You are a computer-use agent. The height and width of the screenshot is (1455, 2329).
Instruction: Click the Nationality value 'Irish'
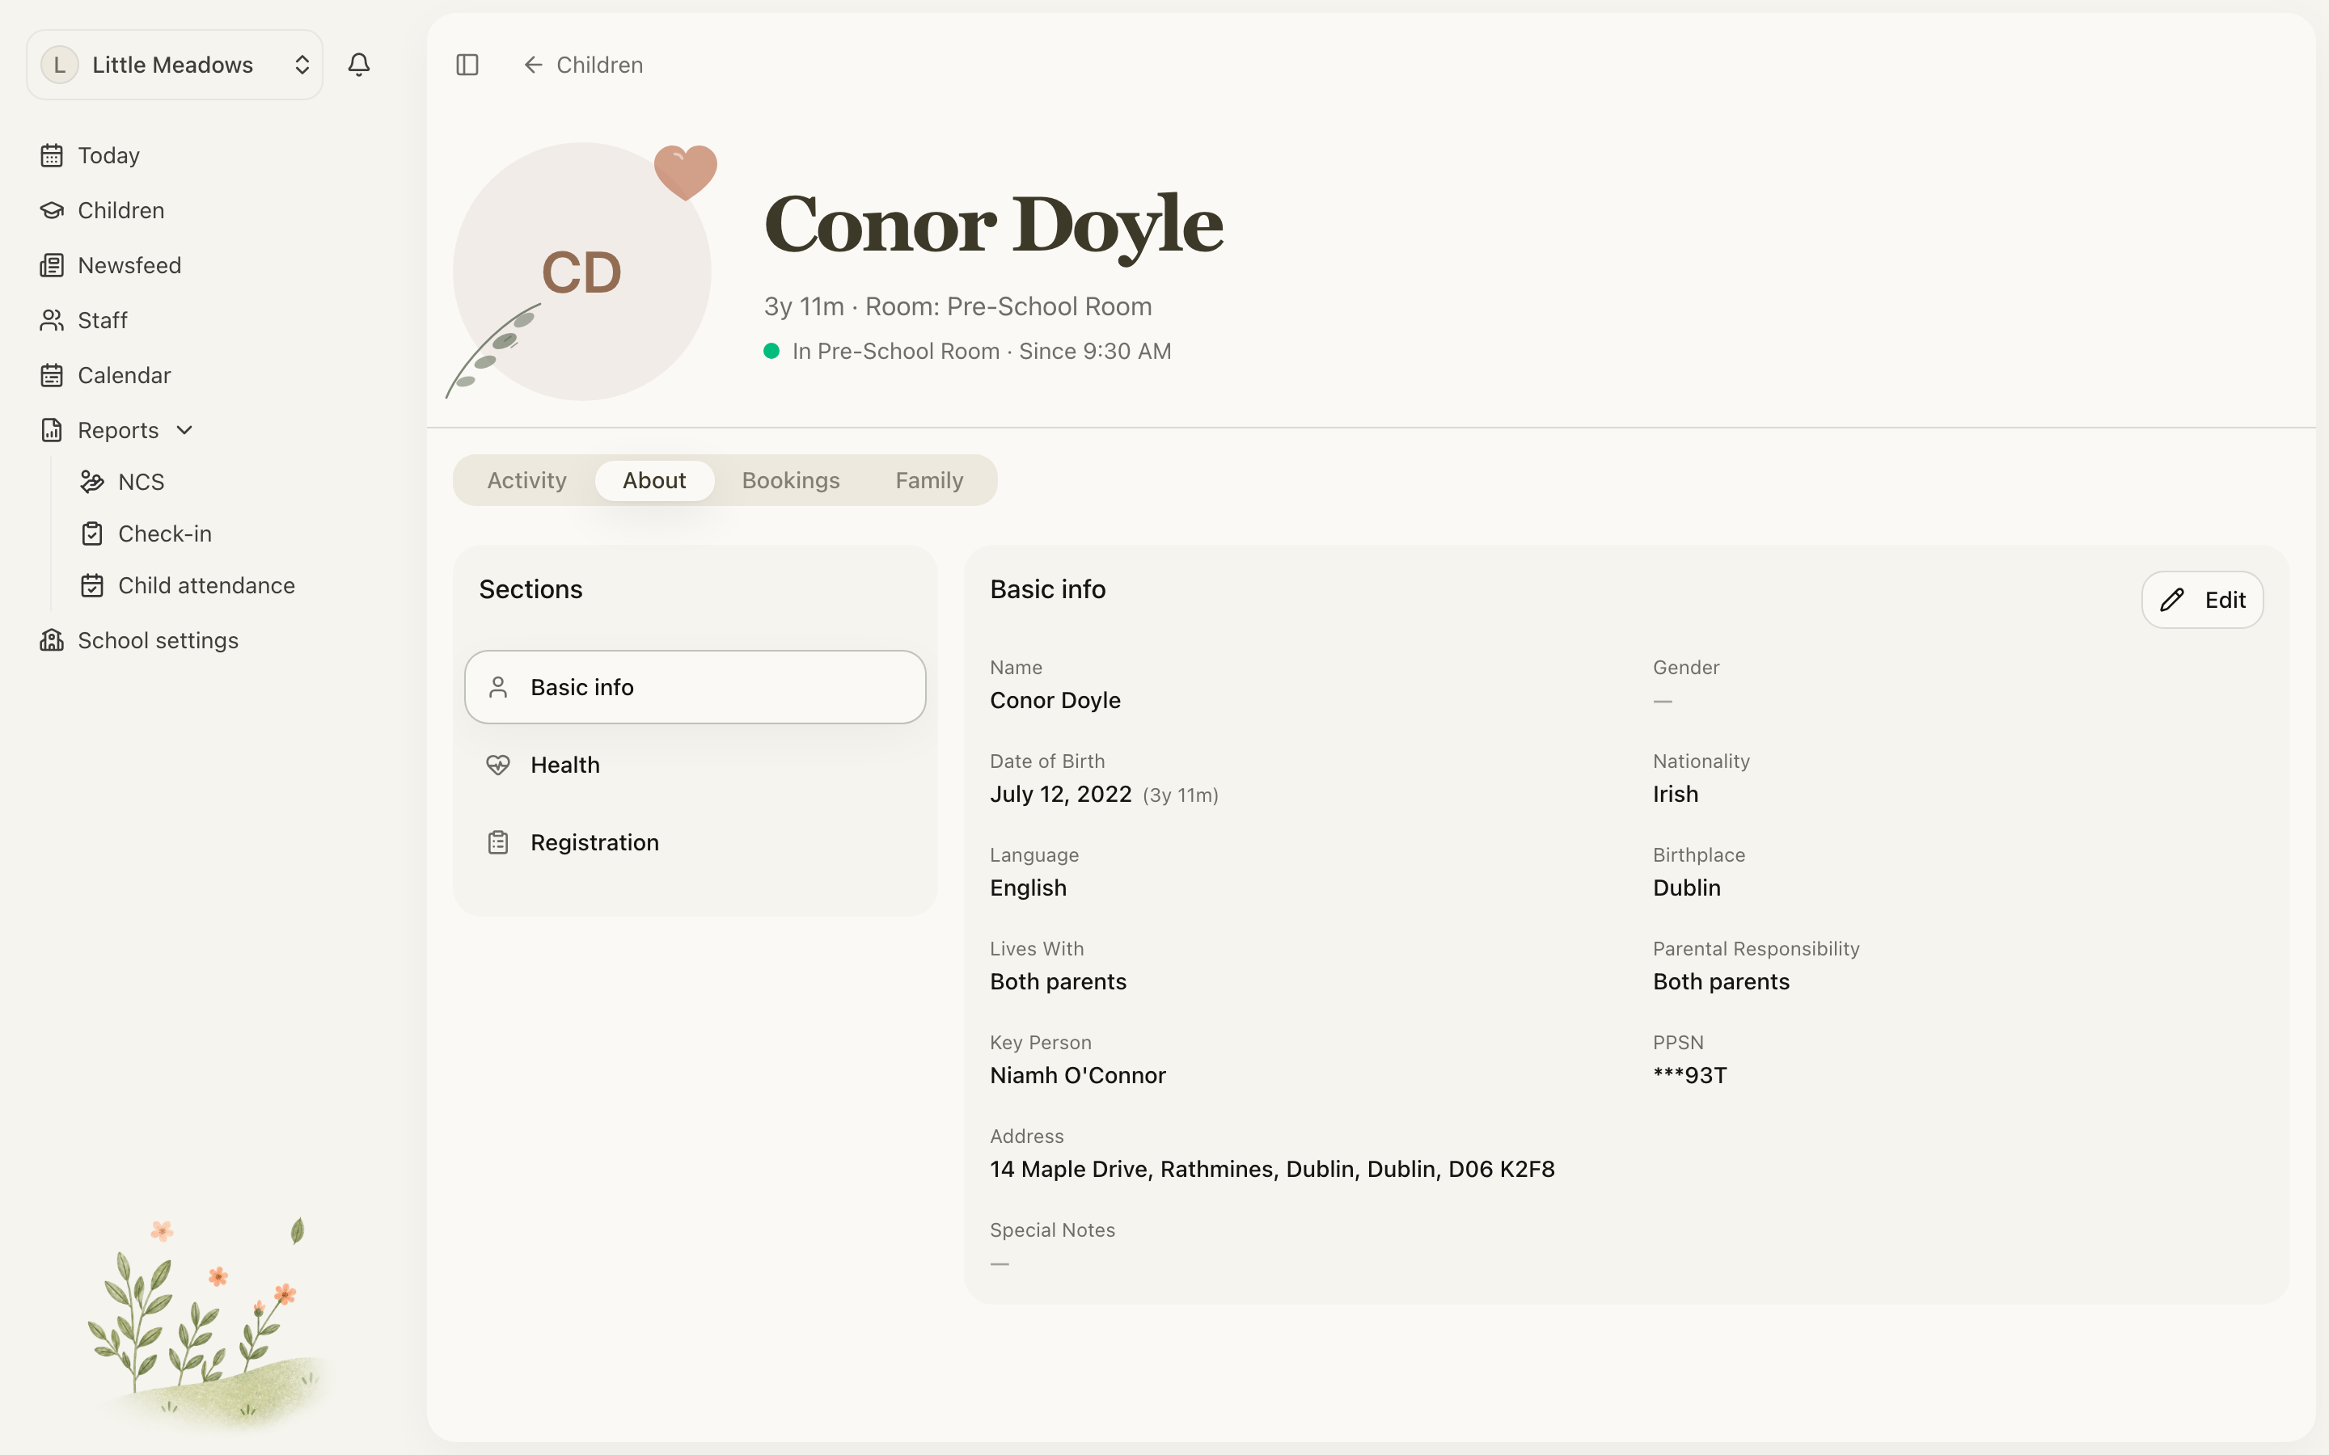[x=1676, y=794]
